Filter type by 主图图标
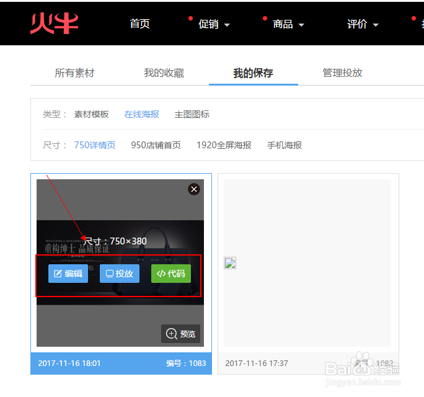Screen dimensions: 424x397 pyautogui.click(x=192, y=114)
